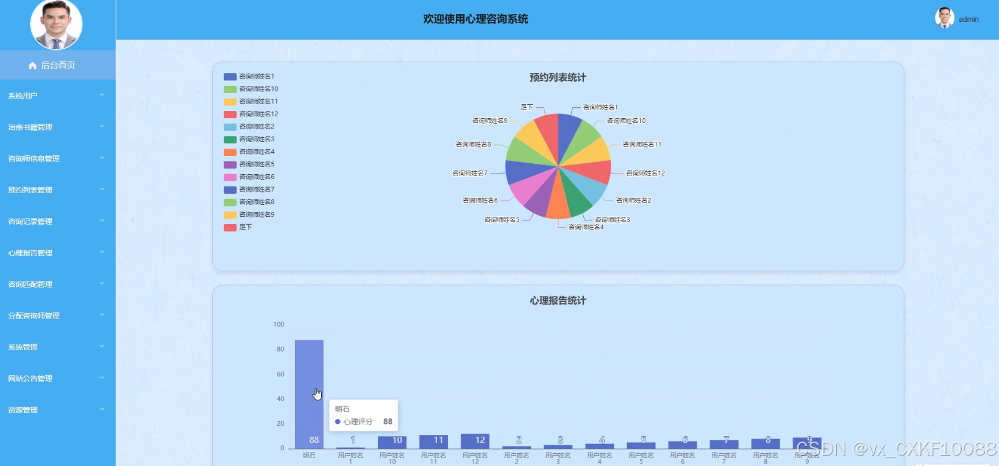The width and height of the screenshot is (999, 466).
Task: Toggle legend swatch for 咨询师姓名10
Action: 230,89
